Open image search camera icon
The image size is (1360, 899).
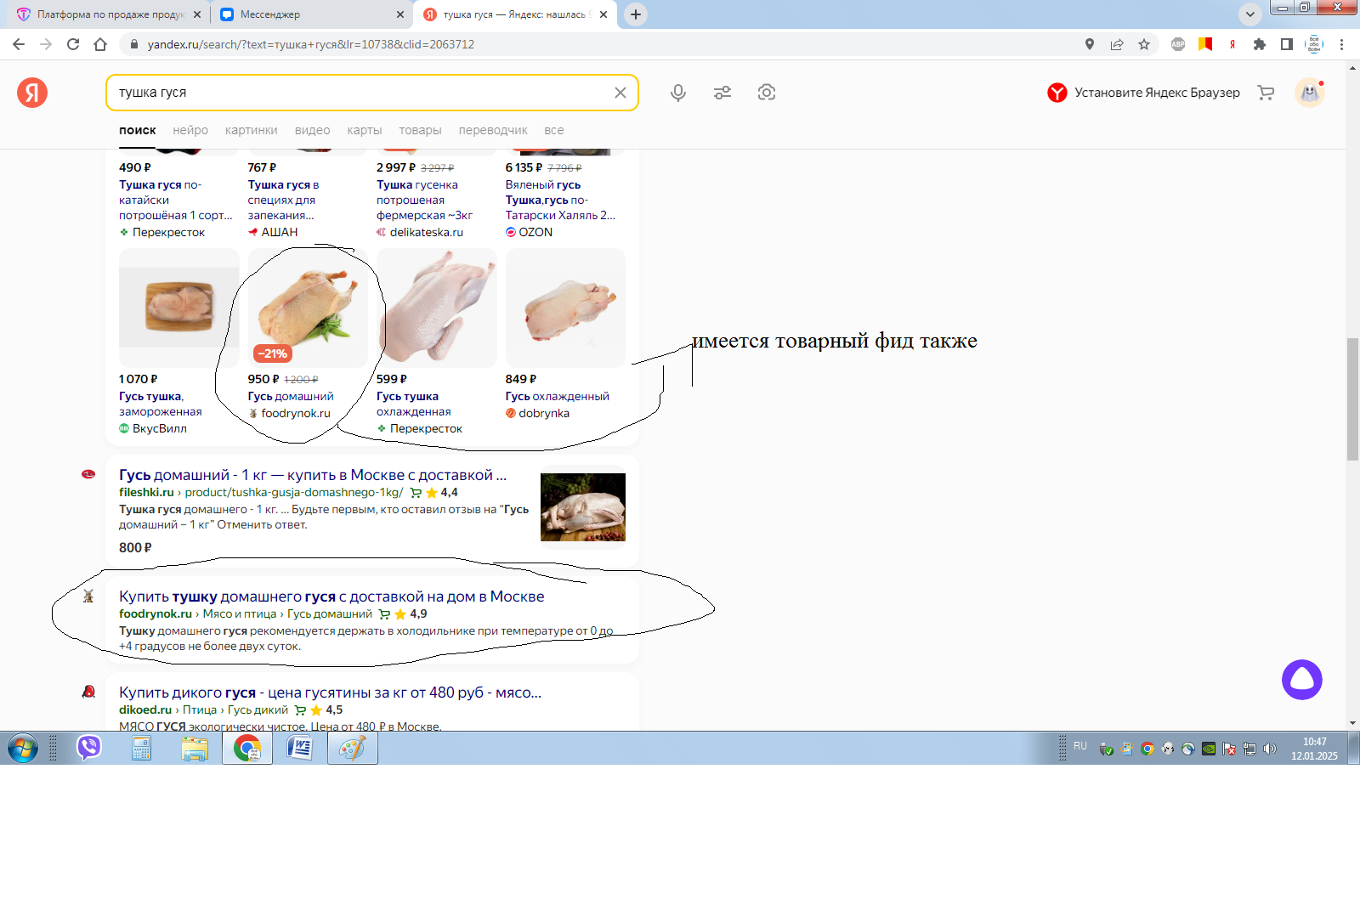click(x=767, y=93)
